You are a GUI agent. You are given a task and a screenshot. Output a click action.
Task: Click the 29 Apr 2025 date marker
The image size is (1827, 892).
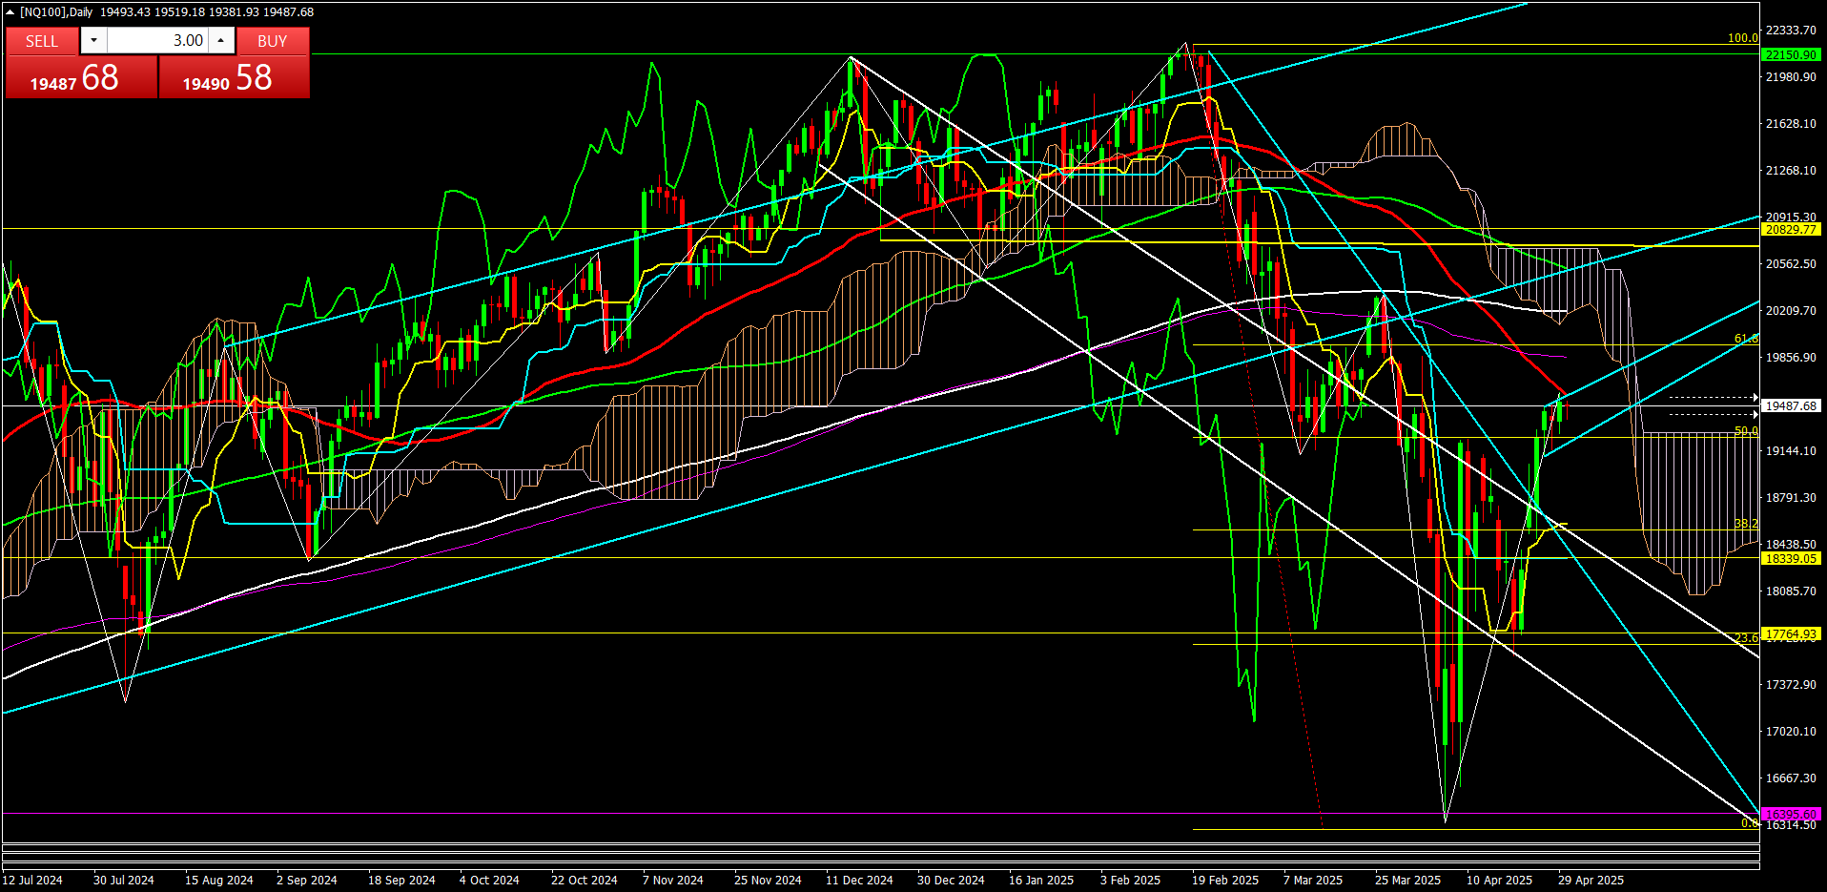pyautogui.click(x=1591, y=881)
